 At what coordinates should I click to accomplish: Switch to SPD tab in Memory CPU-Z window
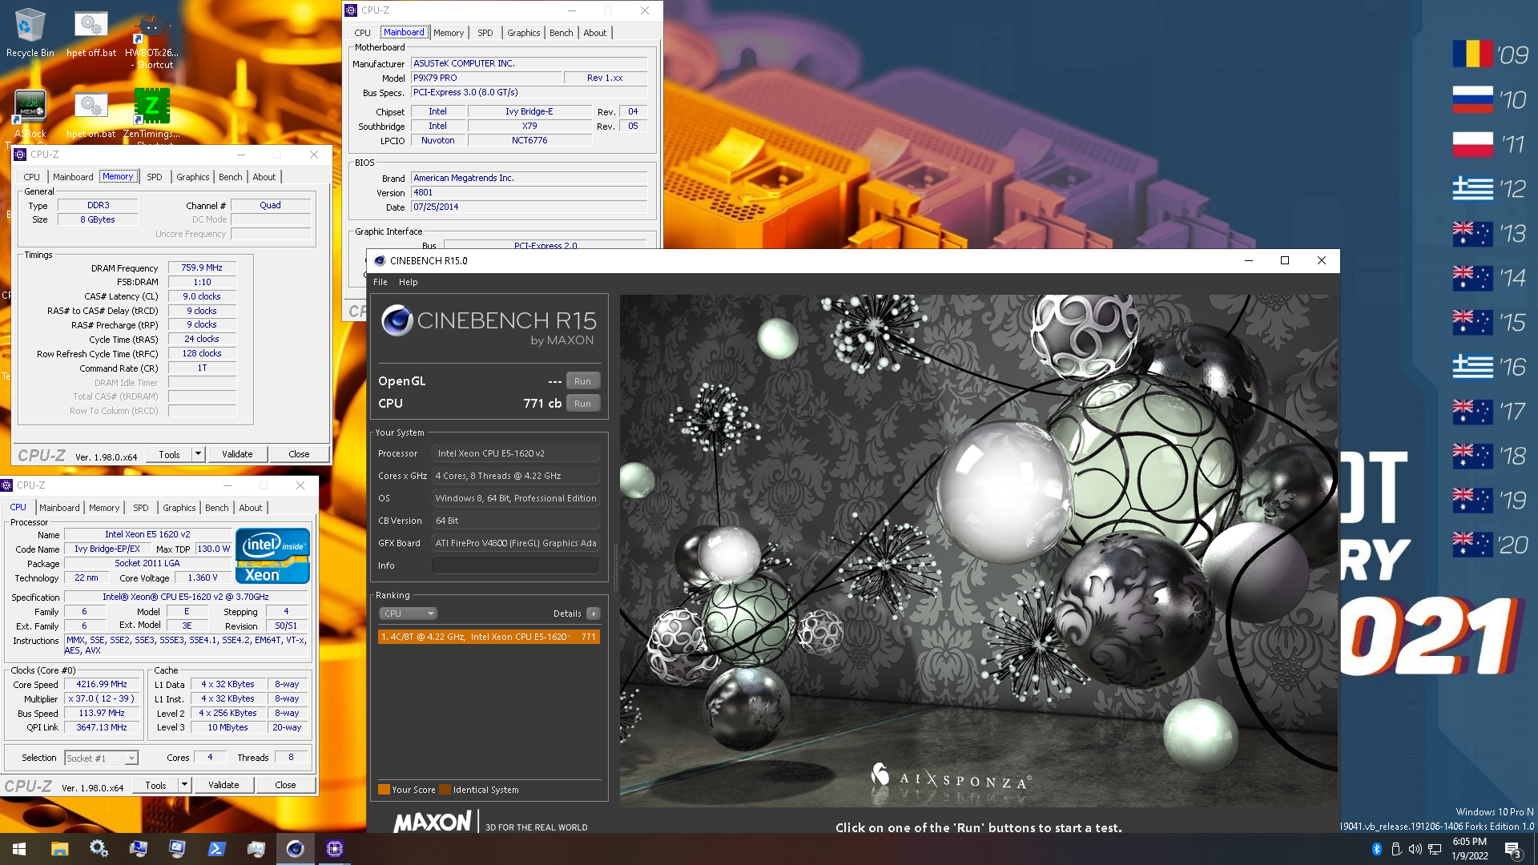[x=155, y=177]
